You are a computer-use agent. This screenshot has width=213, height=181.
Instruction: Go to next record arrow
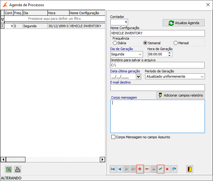tap(126, 169)
